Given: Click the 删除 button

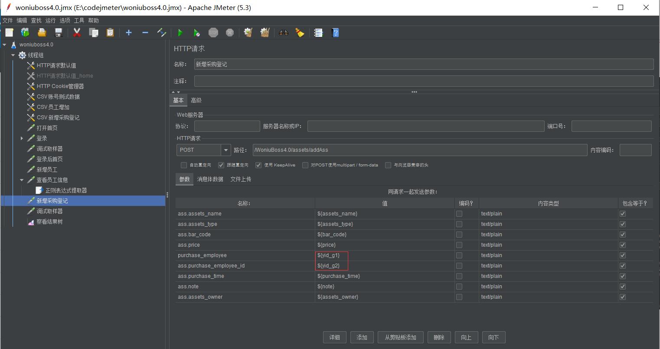Looking at the screenshot, I should click(x=439, y=337).
